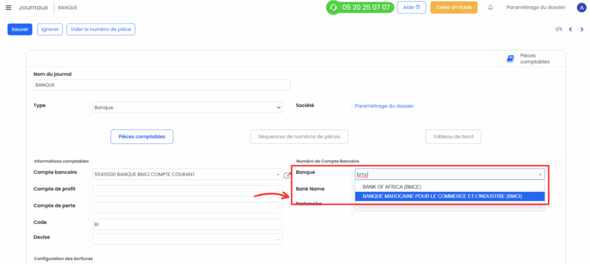Open Paramétrage du dossier société link
This screenshot has height=264, width=590.
coord(384,106)
